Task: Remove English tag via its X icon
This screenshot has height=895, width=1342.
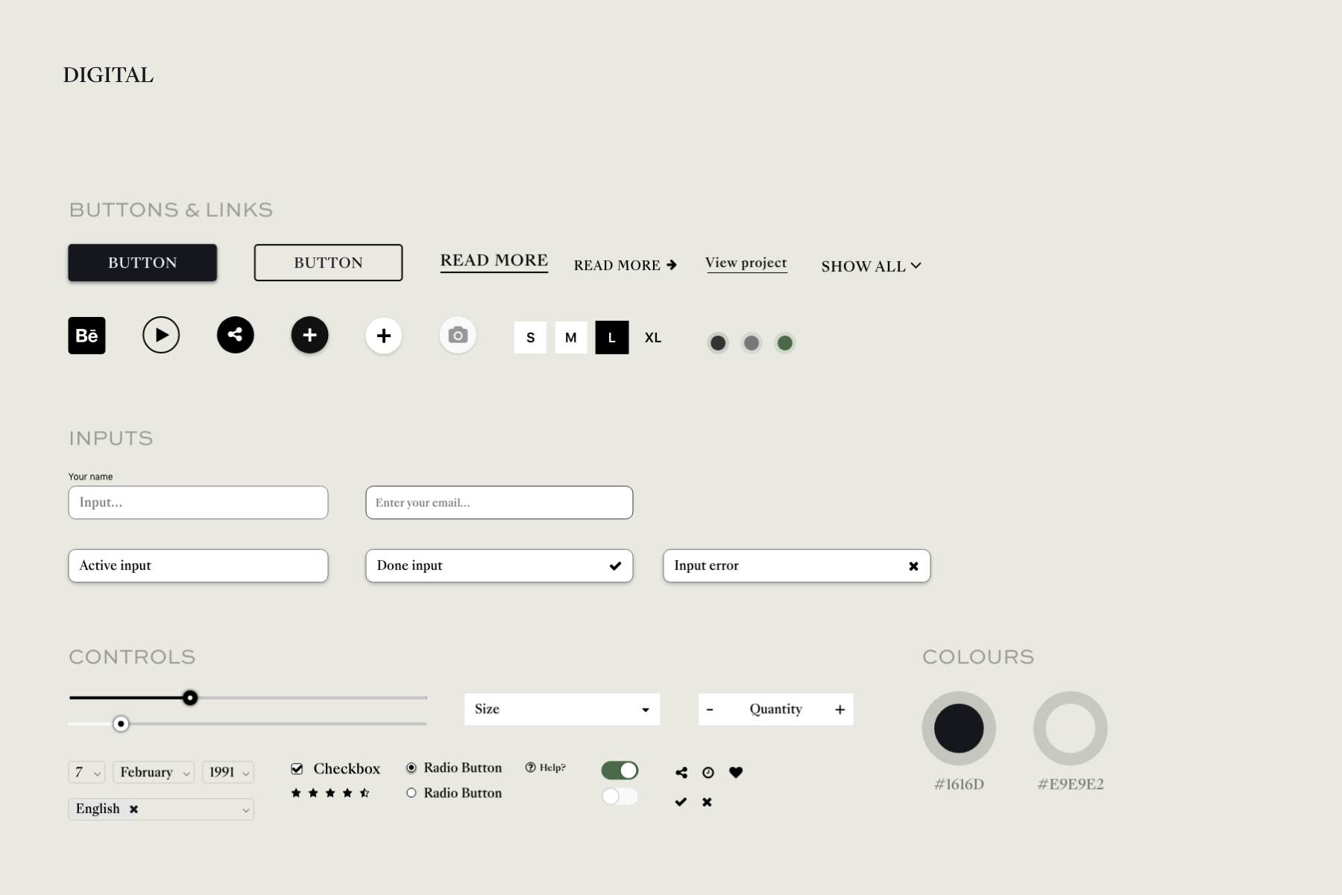Action: coord(133,809)
